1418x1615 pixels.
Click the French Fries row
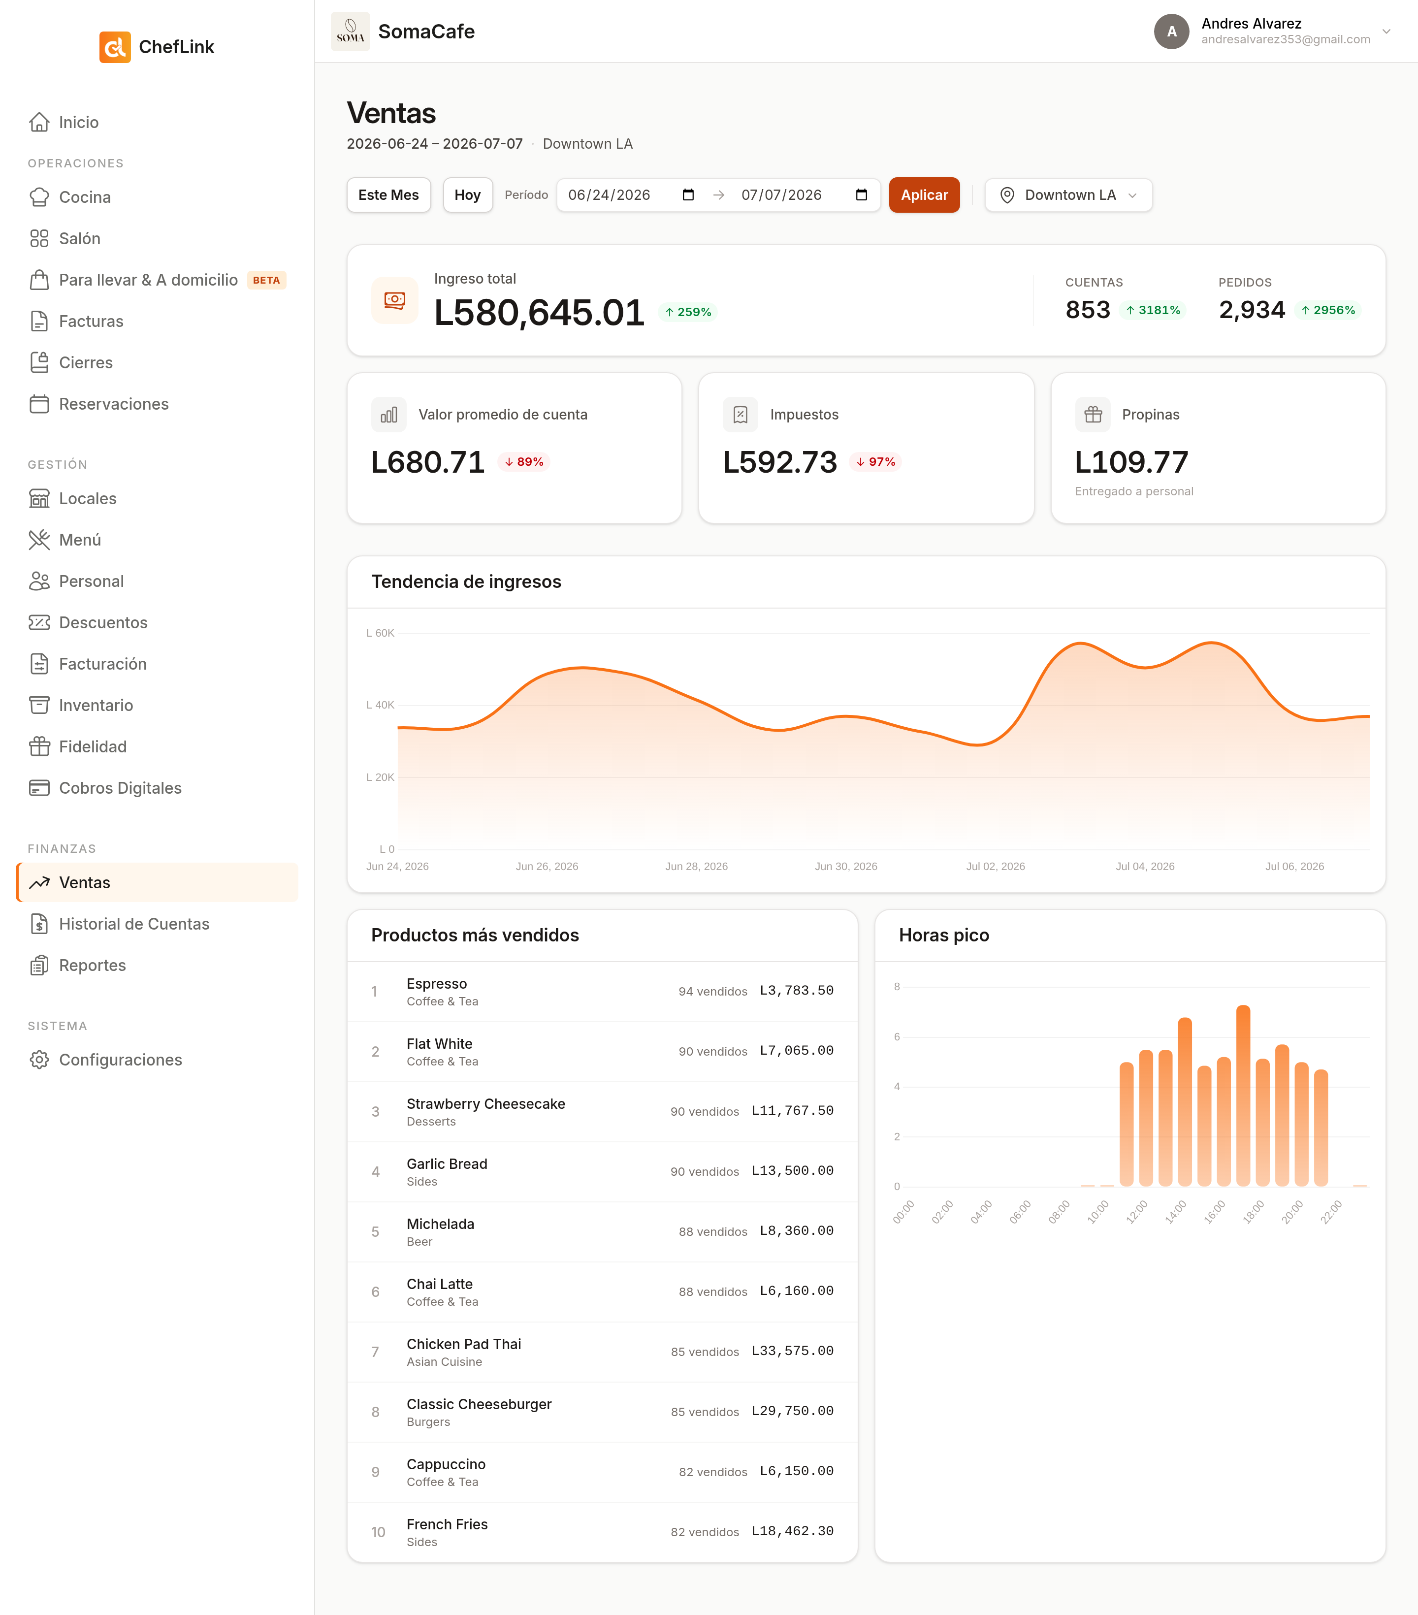click(603, 1532)
